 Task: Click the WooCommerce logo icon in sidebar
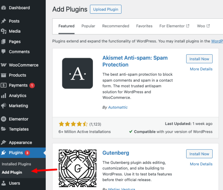[4, 65]
